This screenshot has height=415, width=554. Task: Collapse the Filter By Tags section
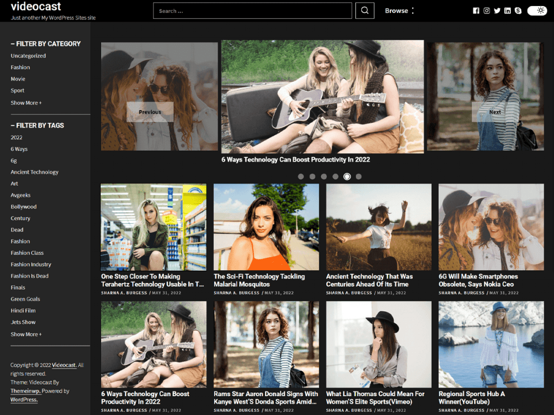37,125
